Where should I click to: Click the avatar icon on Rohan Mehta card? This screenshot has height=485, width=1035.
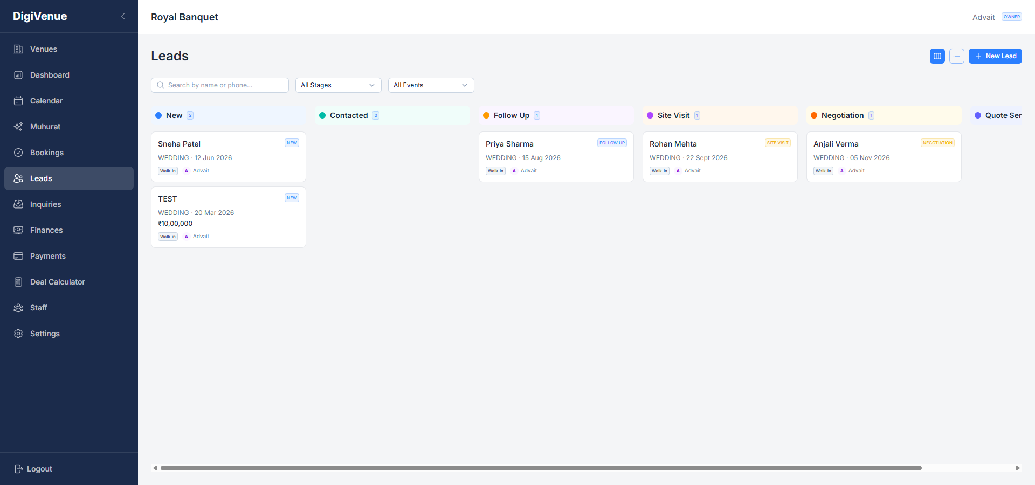678,171
